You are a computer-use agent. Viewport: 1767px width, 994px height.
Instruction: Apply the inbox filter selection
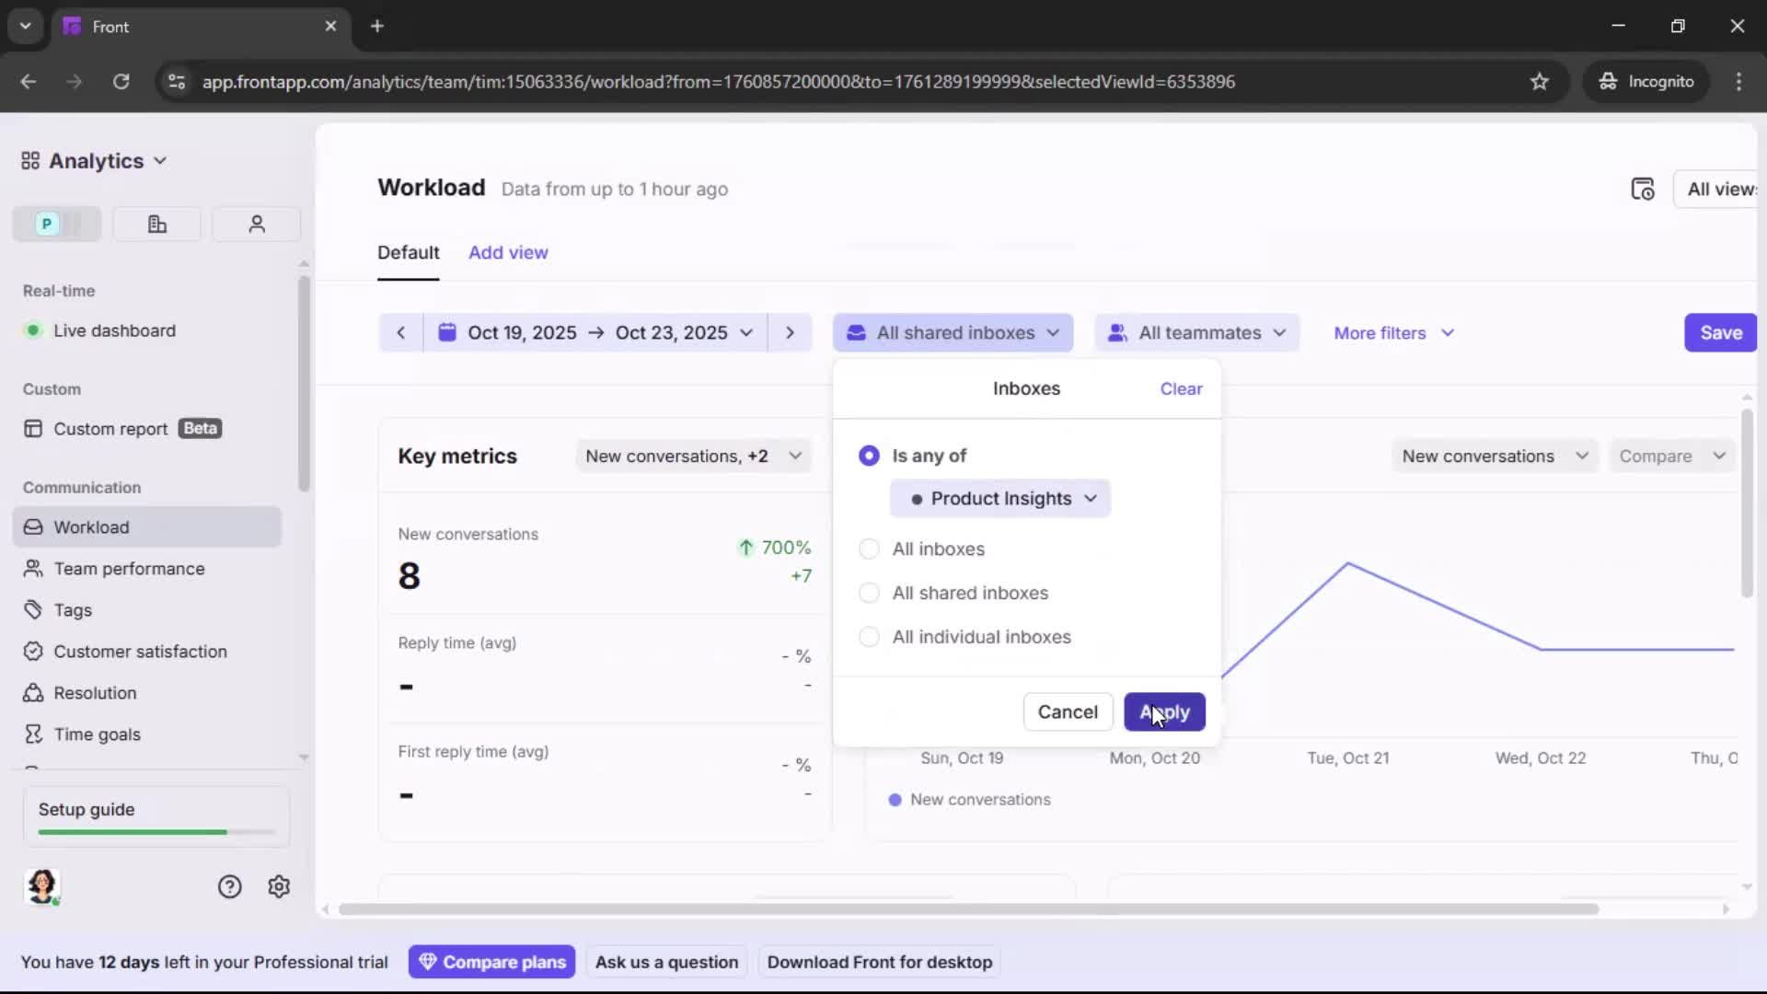tap(1164, 711)
